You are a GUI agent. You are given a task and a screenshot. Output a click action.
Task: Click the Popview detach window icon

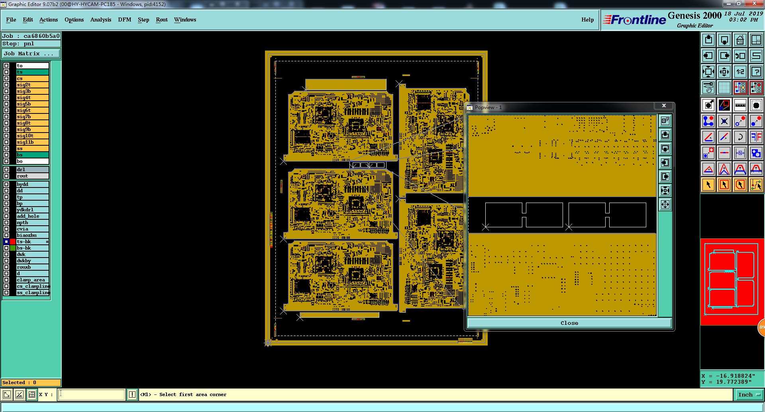tap(665, 121)
